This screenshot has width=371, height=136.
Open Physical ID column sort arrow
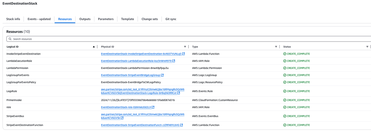[185, 47]
